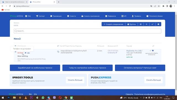Switch to the Гайд по настройке browser tab
Viewport: 177px width, 100px height.
[x=14, y=2]
